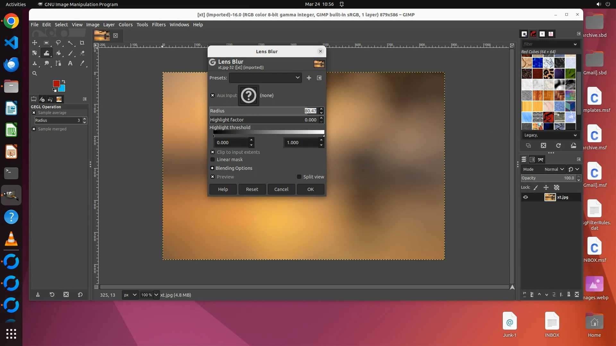Select the Move tool
The width and height of the screenshot is (616, 346).
click(35, 43)
